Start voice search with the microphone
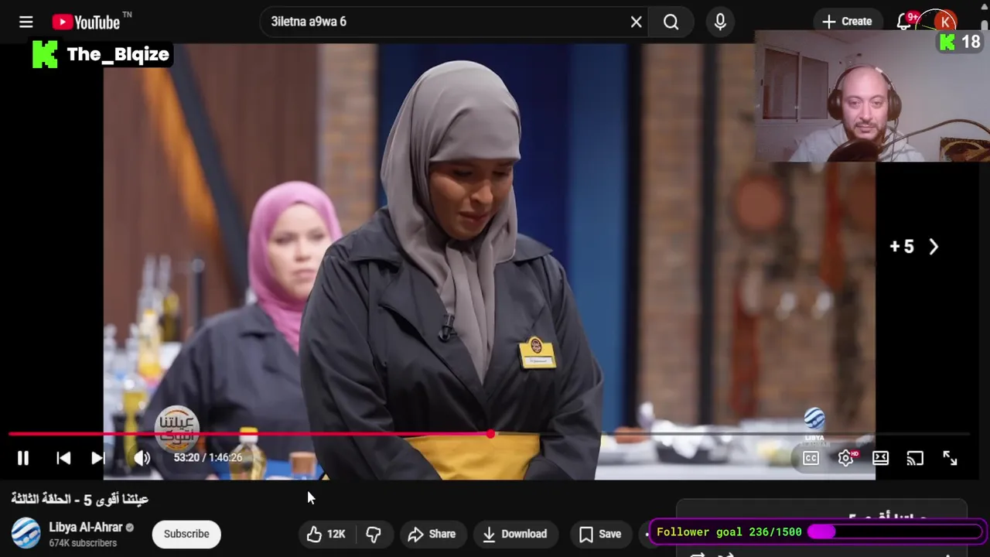 (x=720, y=22)
